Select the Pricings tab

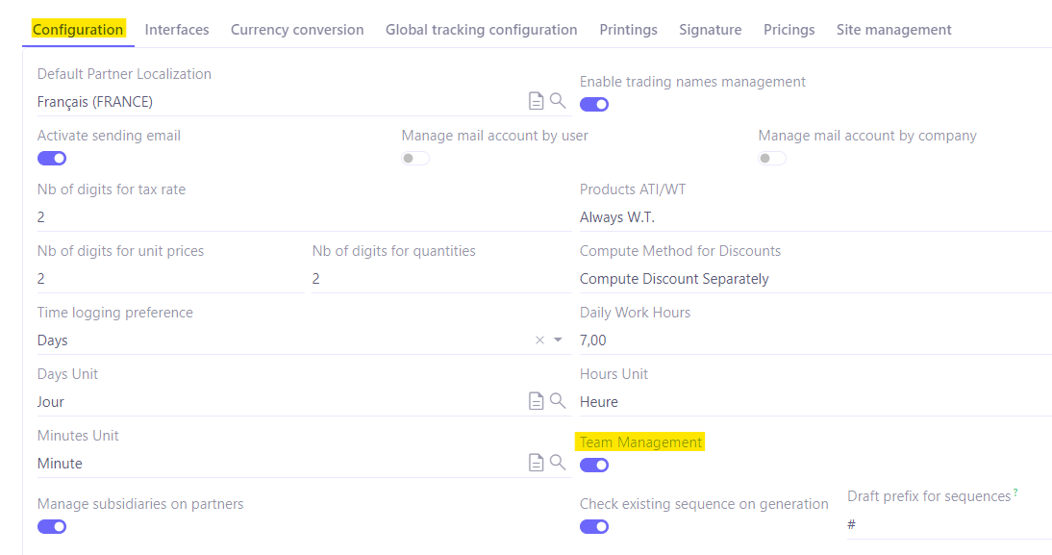789,29
